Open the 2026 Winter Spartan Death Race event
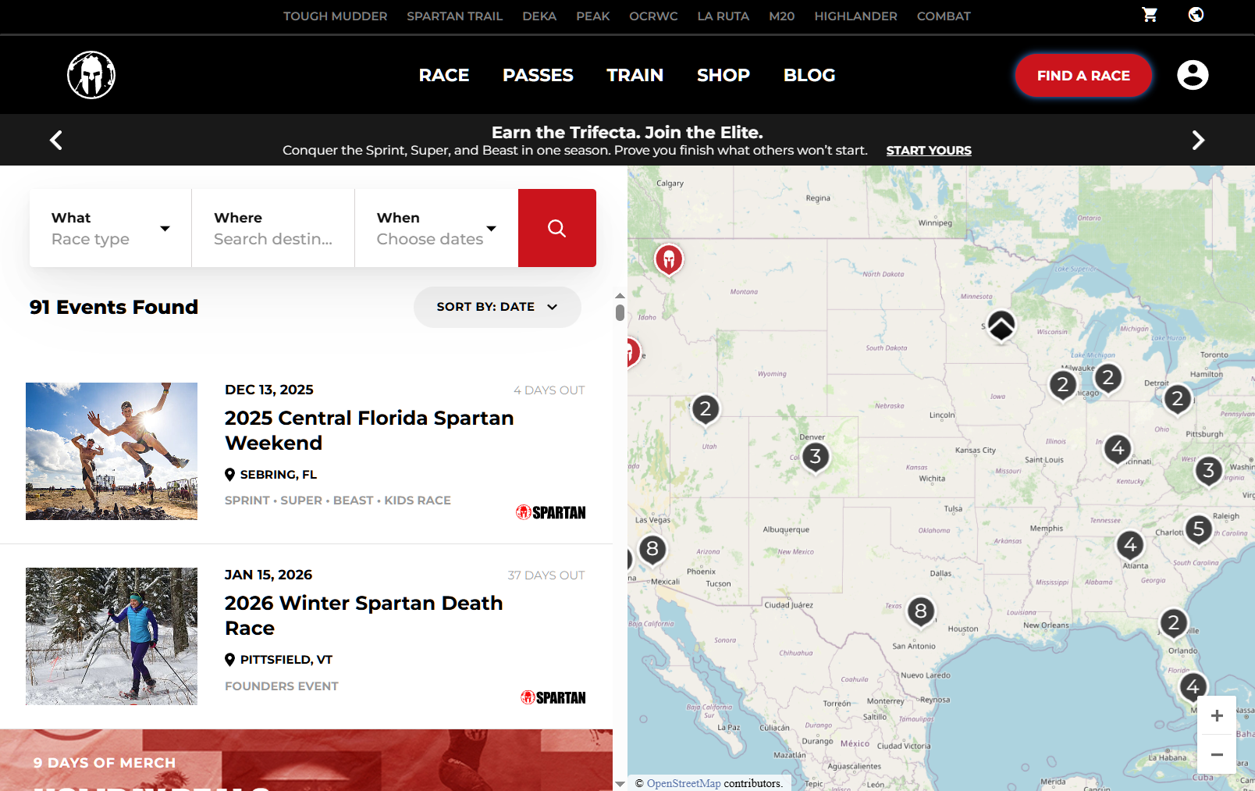 tap(364, 615)
